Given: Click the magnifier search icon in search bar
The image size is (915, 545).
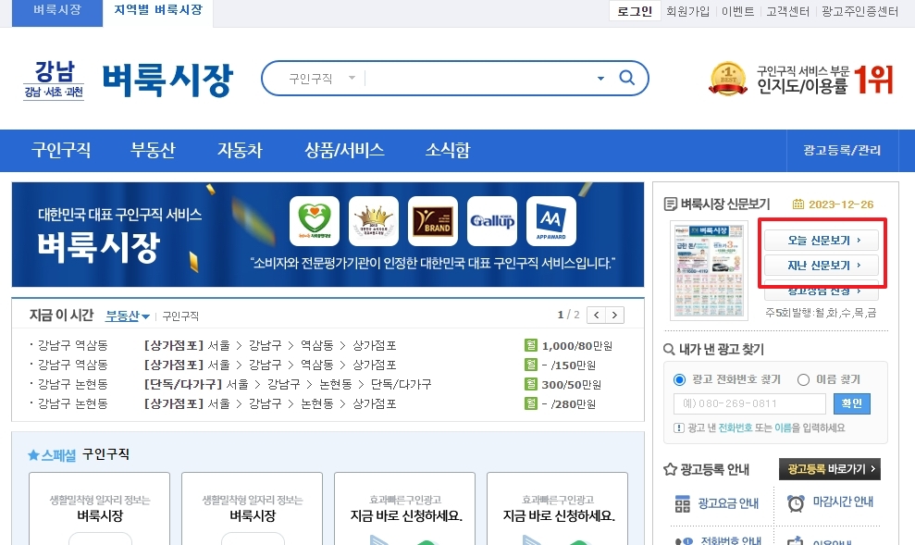Looking at the screenshot, I should 626,78.
